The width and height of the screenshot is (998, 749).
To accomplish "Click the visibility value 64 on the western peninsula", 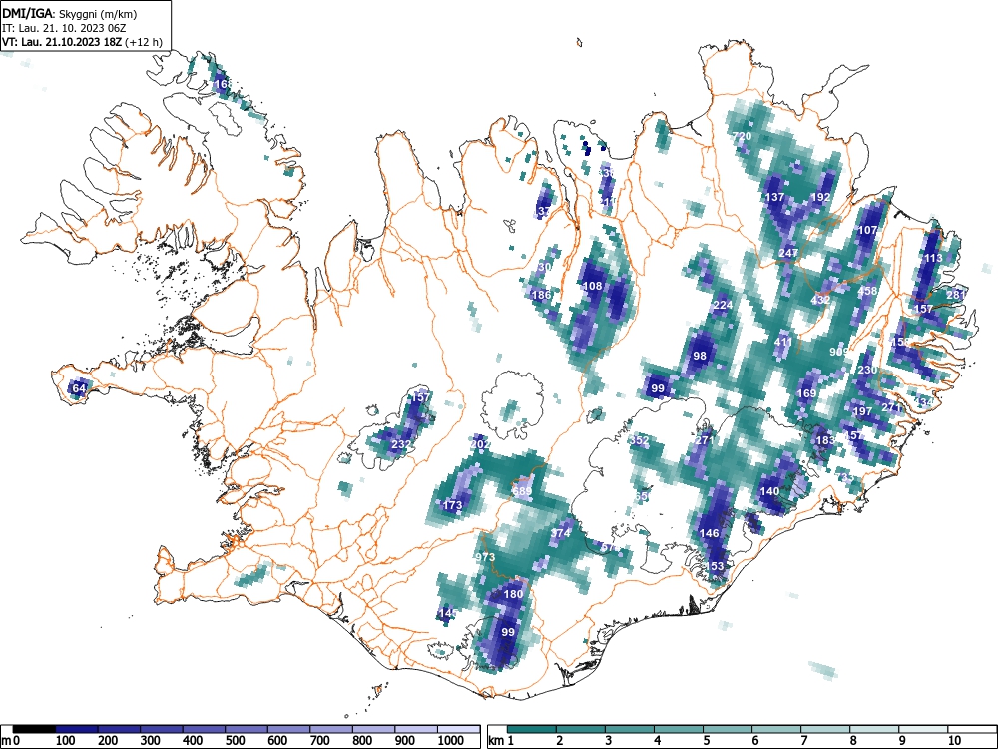I will 78,387.
